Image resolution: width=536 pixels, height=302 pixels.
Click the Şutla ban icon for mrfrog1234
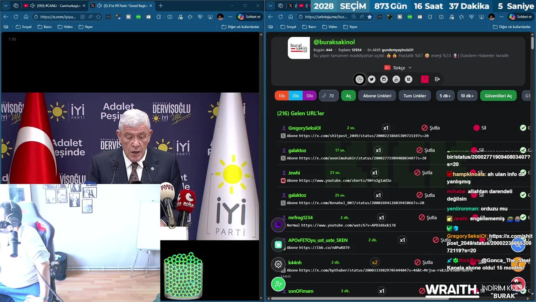422,218
